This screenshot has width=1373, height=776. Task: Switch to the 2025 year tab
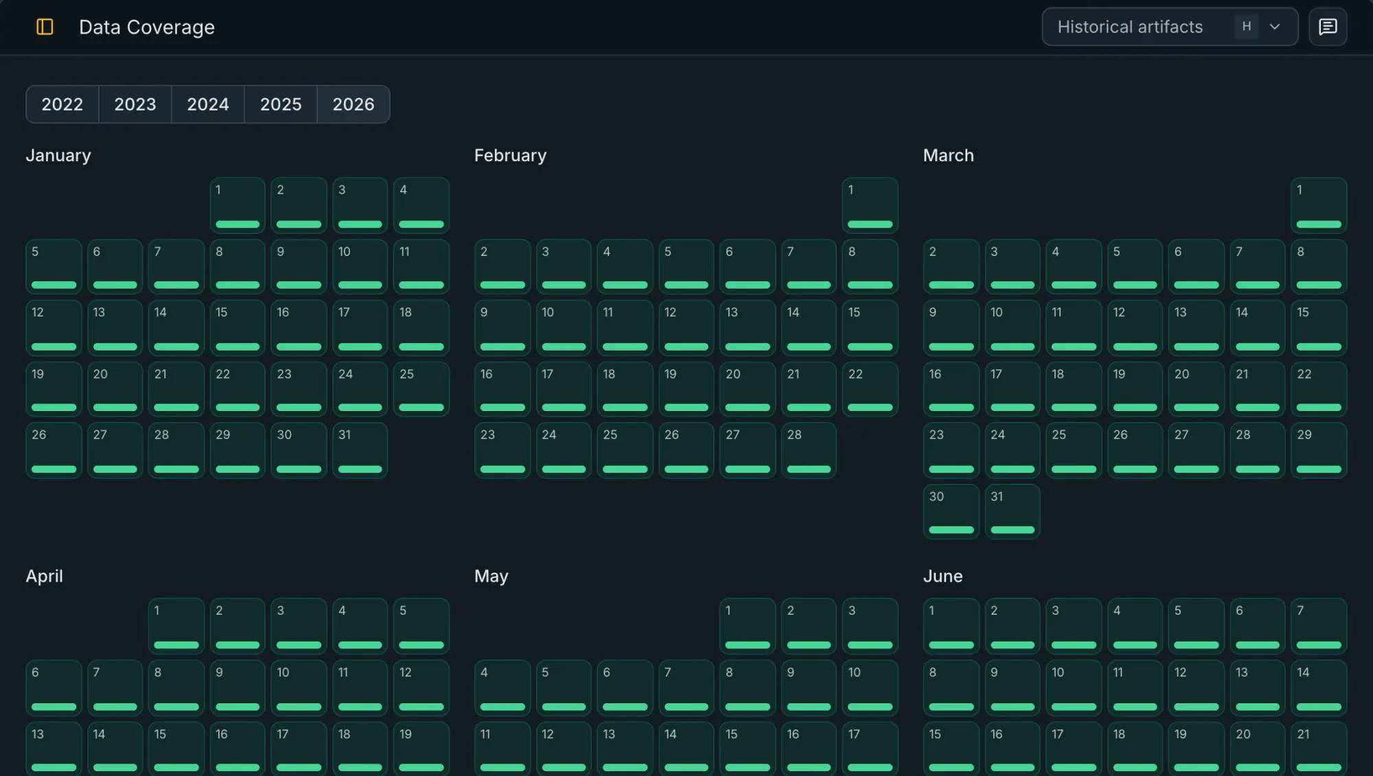(281, 104)
